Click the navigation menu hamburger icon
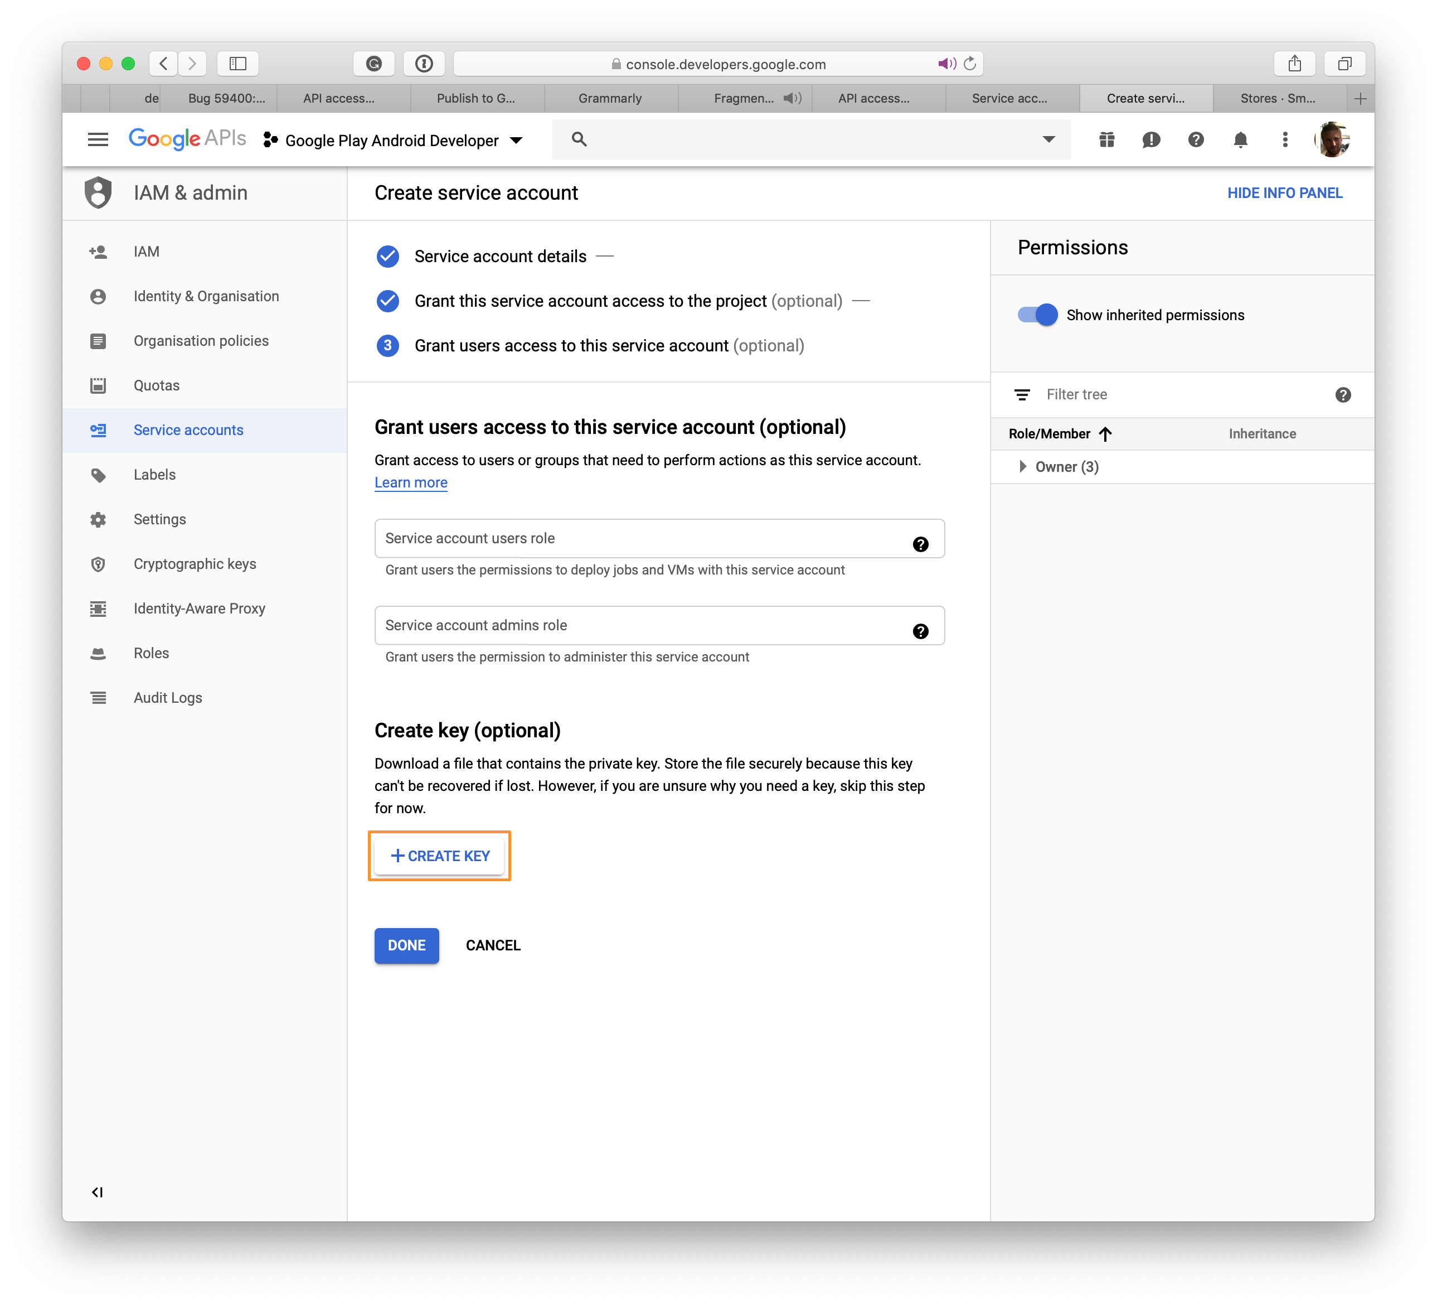1437x1304 pixels. click(99, 139)
